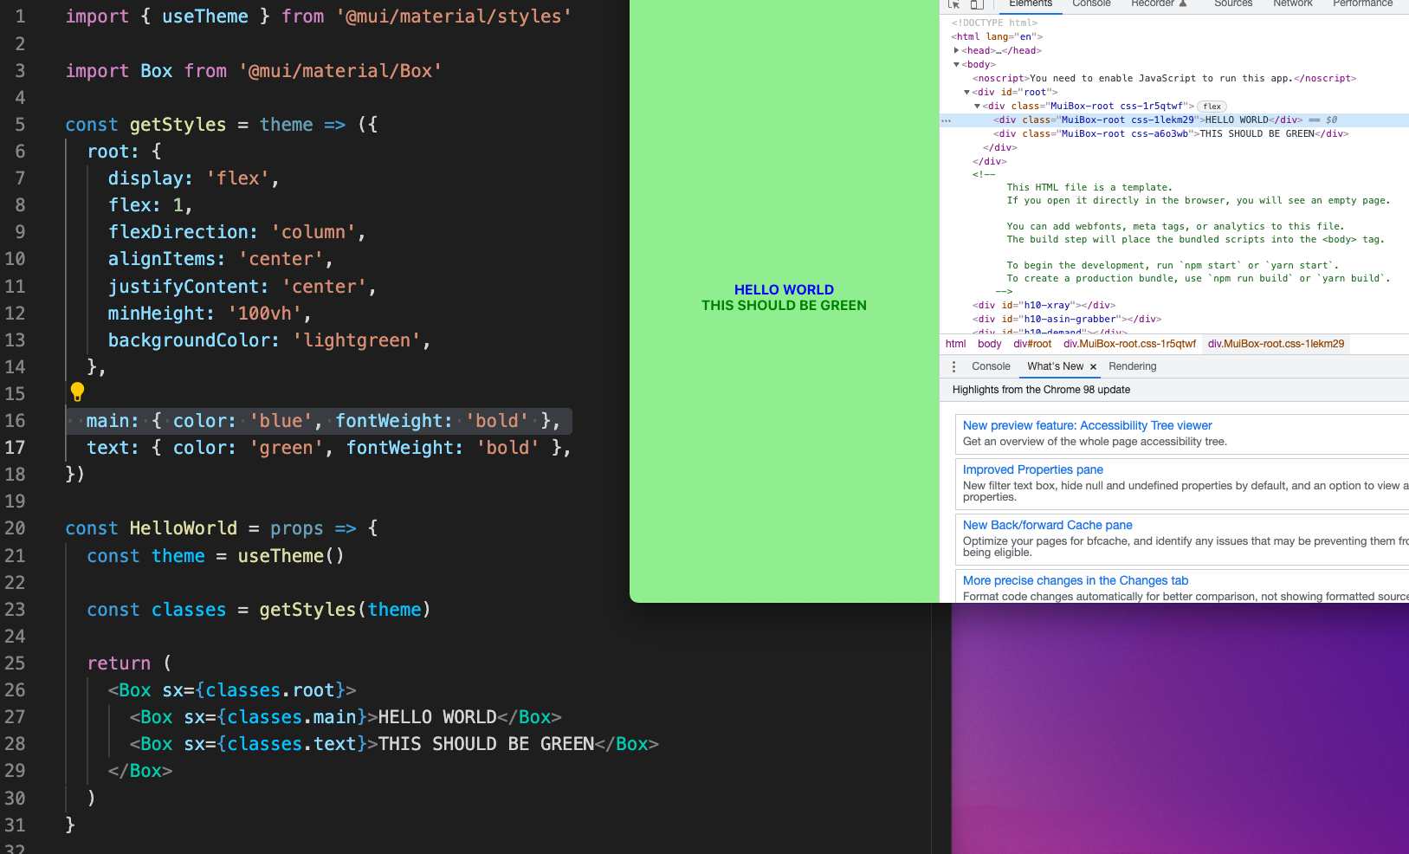Open the Improved Properties pane link
Viewport: 1409px width, 854px height.
coord(1032,469)
